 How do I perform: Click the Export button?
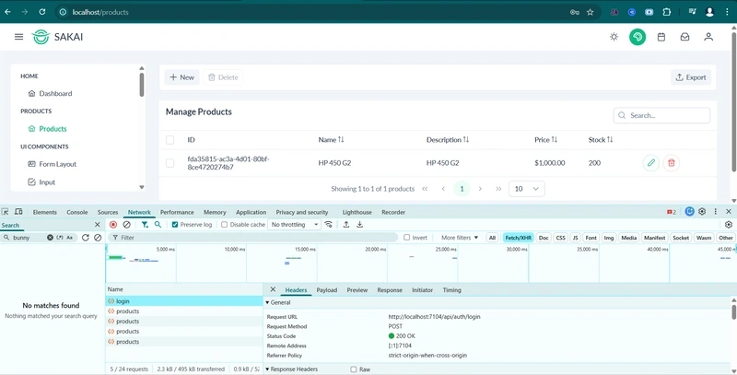(690, 77)
